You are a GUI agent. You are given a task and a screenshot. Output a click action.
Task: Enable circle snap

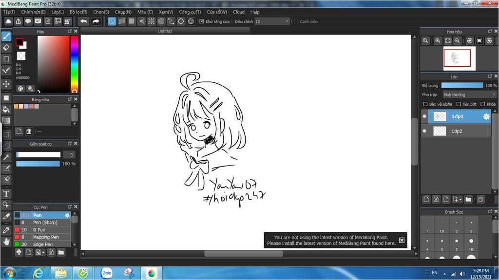[x=161, y=21]
